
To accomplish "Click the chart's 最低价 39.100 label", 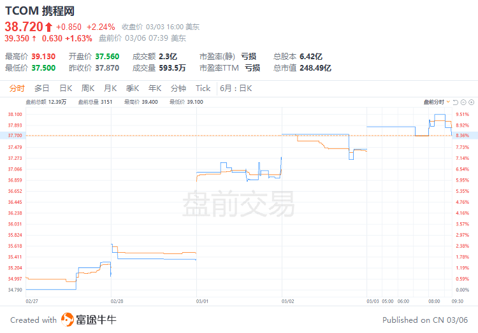I will (x=186, y=102).
